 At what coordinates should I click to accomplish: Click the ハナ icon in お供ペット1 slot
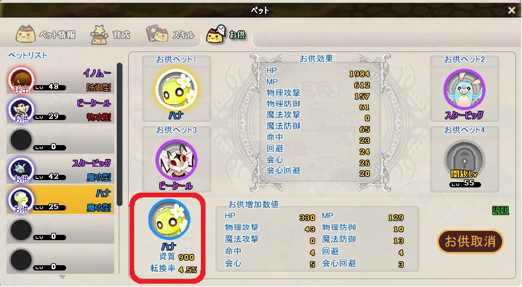[x=176, y=90]
